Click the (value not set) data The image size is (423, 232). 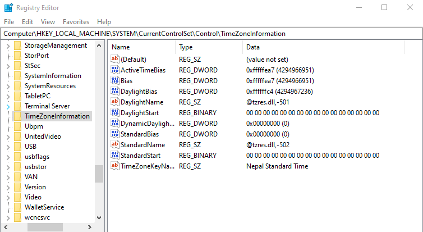pos(267,60)
